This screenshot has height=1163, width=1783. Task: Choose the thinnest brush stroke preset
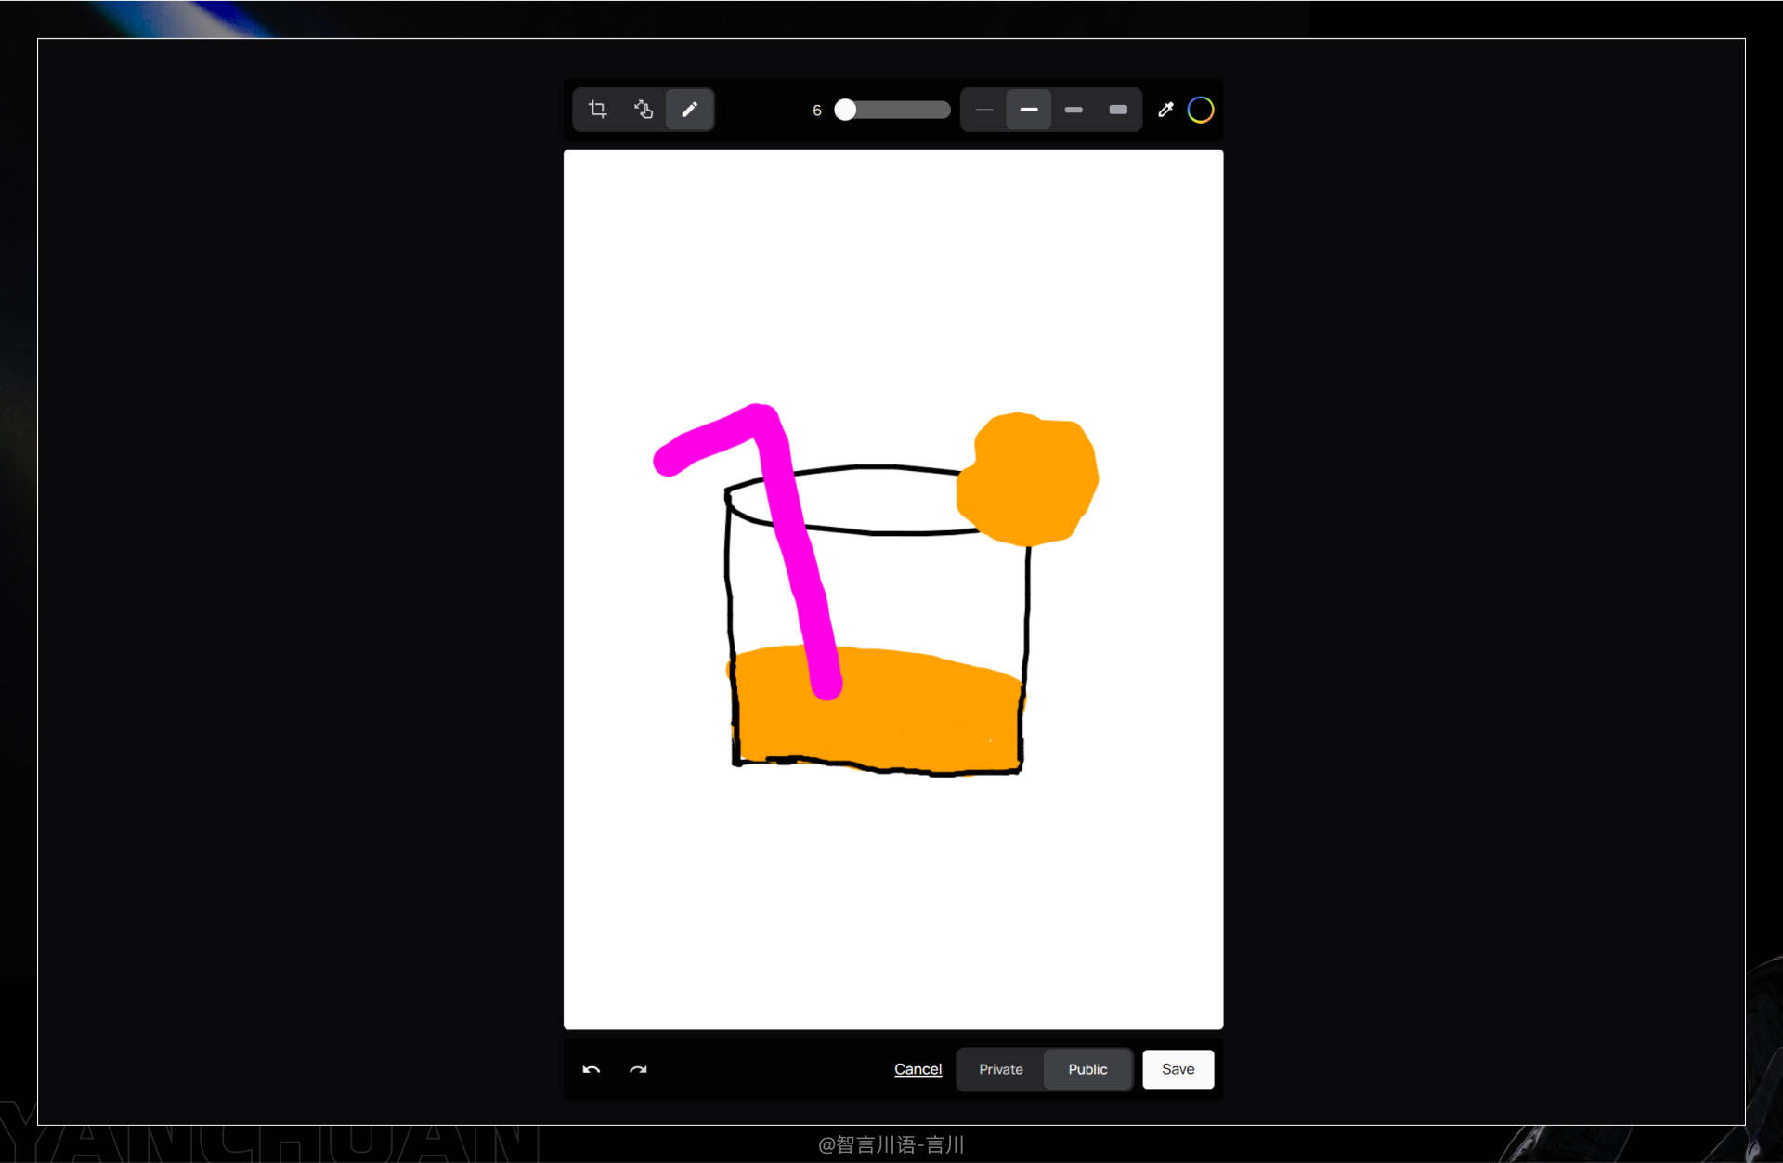tap(984, 110)
